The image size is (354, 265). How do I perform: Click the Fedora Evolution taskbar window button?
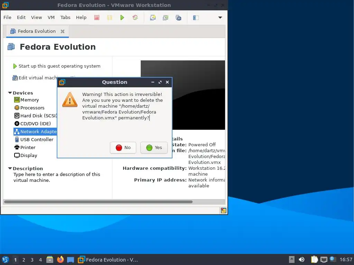tap(108, 259)
